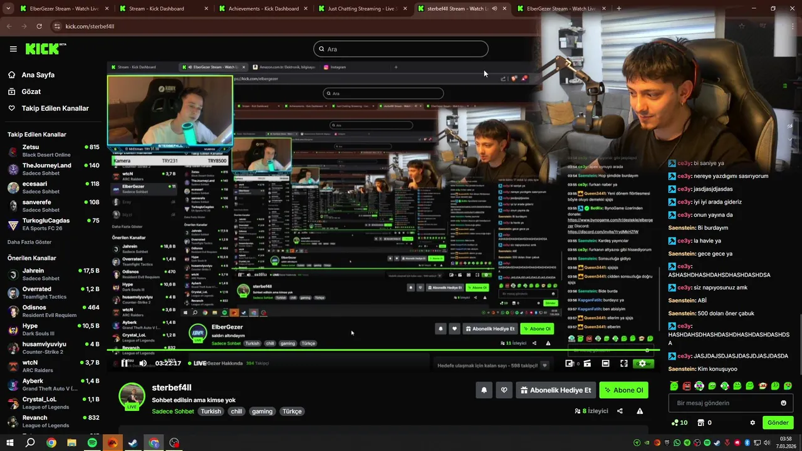Open wtcN recommended channel
The width and height of the screenshot is (802, 451).
(x=53, y=366)
